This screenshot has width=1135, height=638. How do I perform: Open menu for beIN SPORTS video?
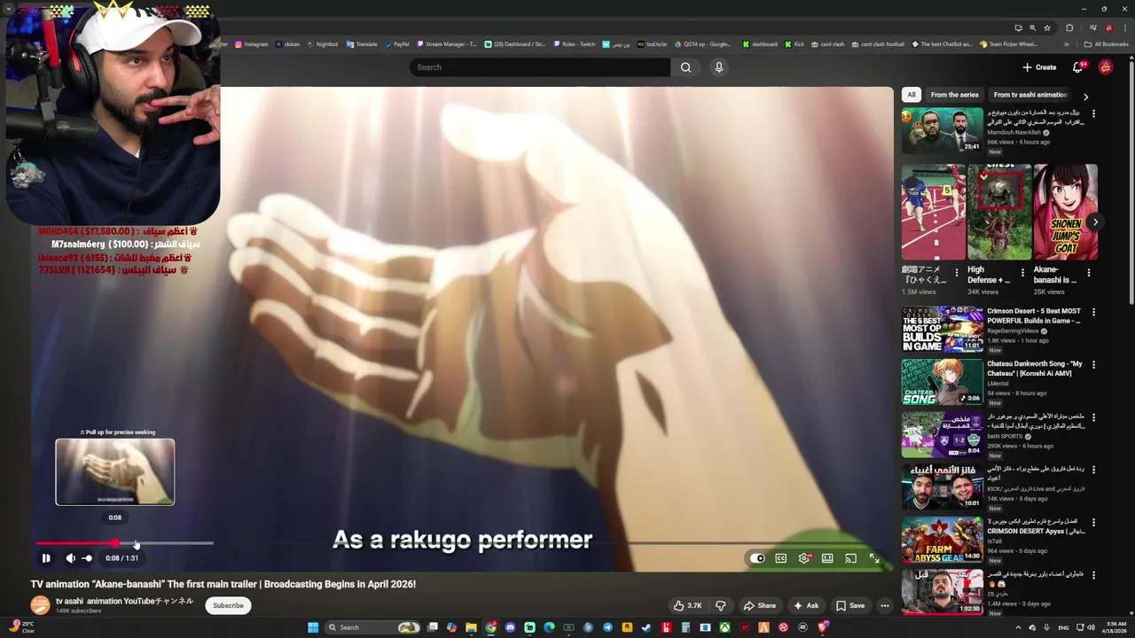pyautogui.click(x=1093, y=416)
